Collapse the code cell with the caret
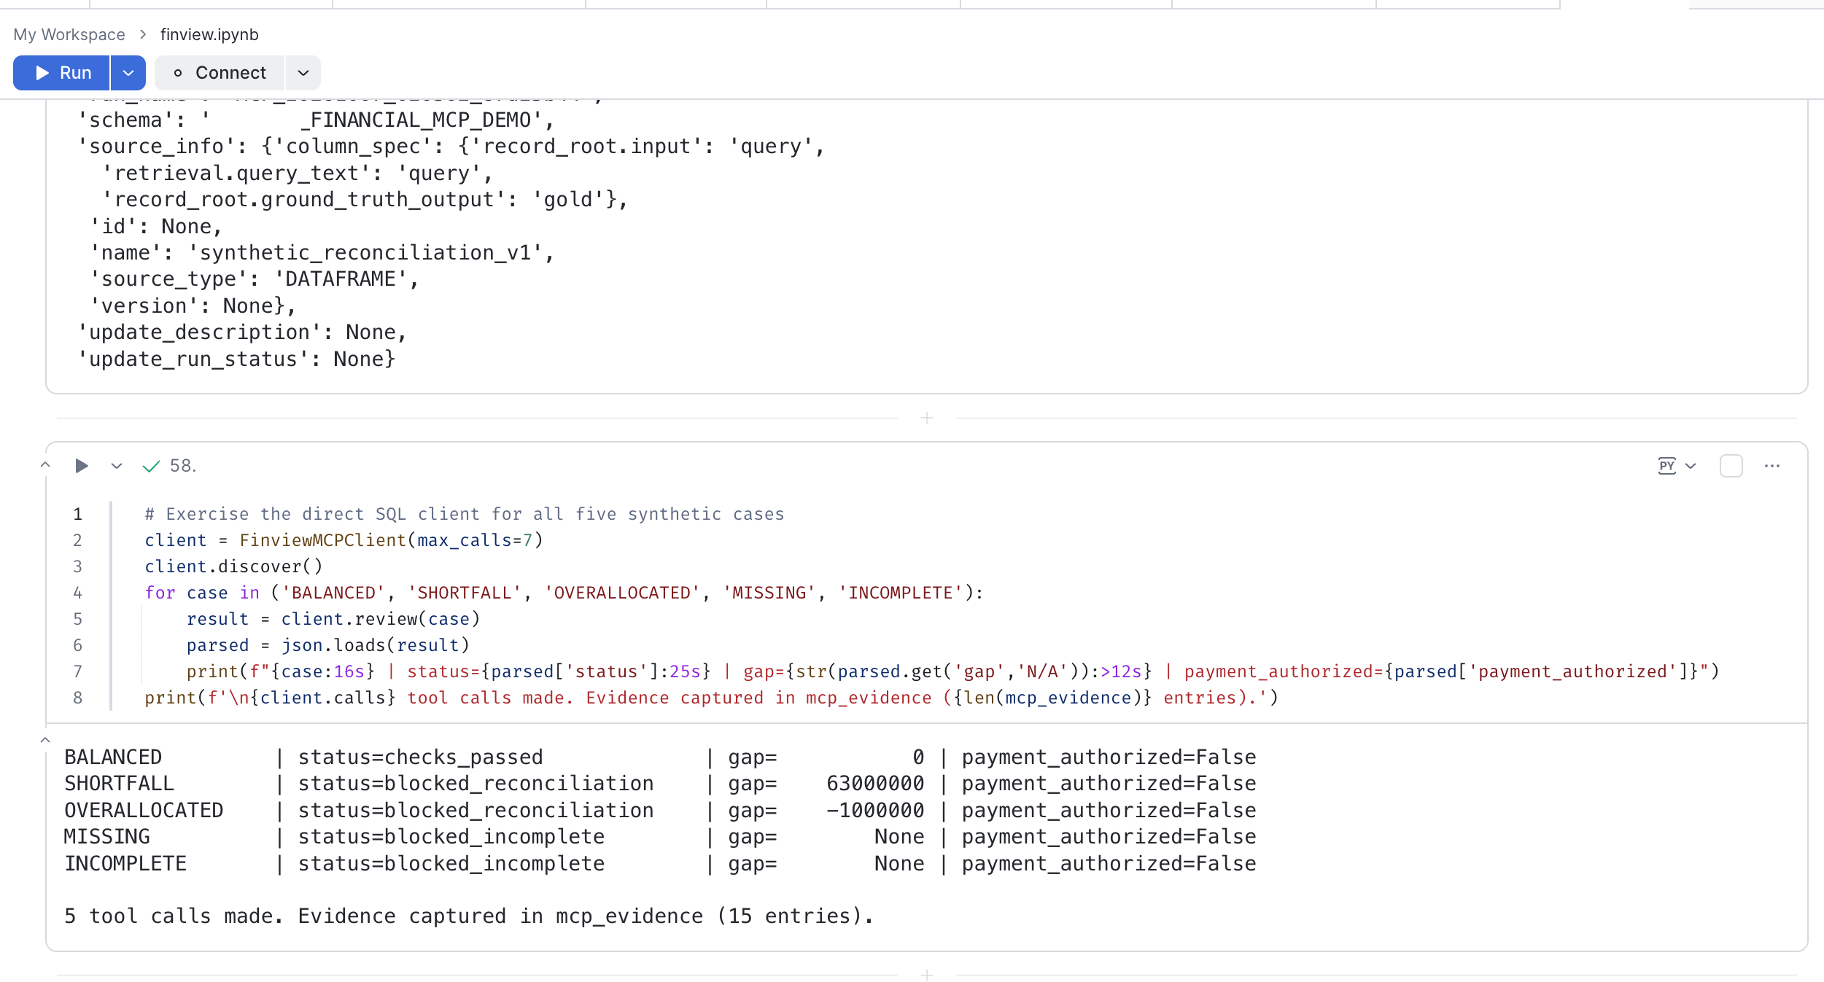 click(x=45, y=465)
